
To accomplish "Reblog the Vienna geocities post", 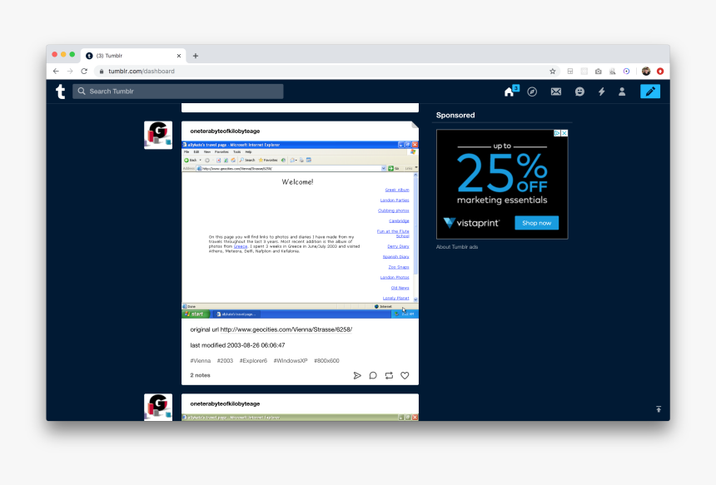I will tap(389, 375).
